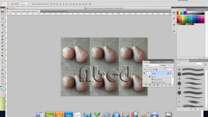This screenshot has height=117, width=208.
Task: Switch to the Paths tab
Action: click(x=162, y=62)
